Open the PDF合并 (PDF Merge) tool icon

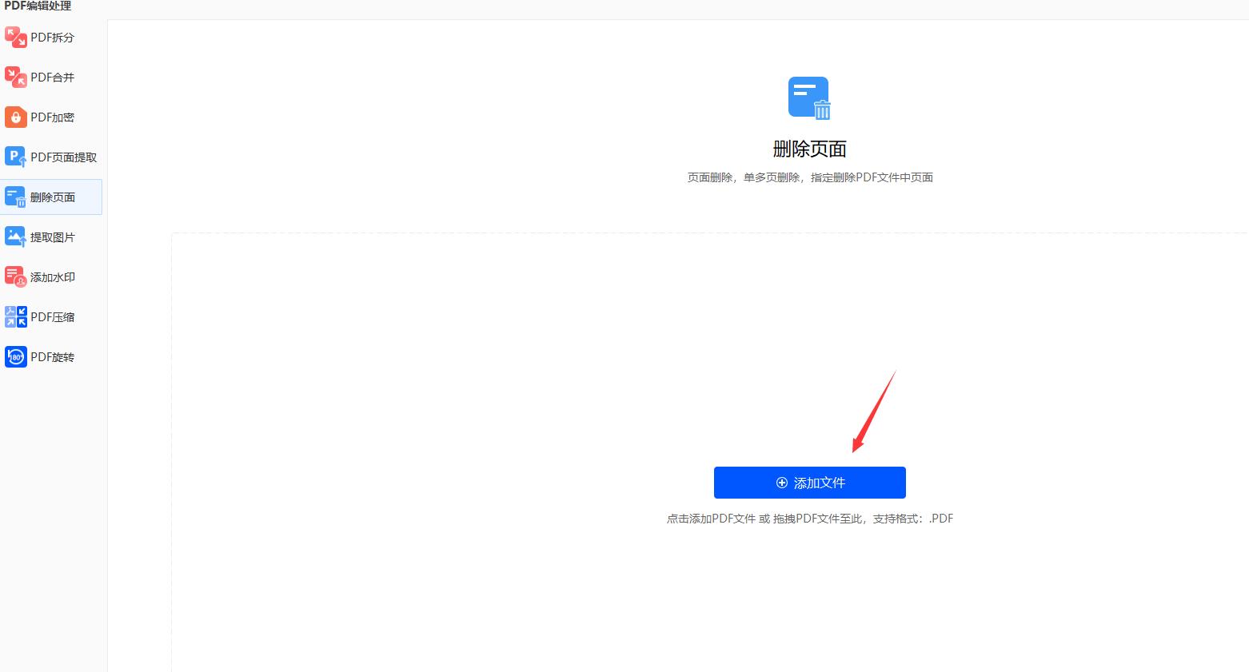point(16,77)
